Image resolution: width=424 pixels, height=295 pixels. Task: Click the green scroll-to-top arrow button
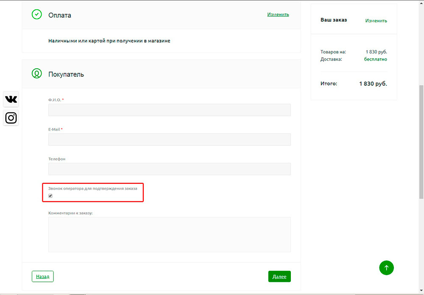point(386,268)
